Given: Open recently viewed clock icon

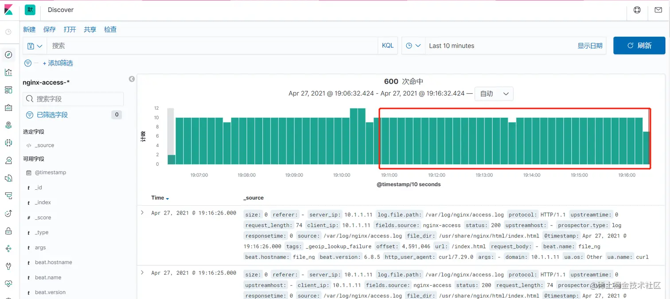Looking at the screenshot, I should click(x=8, y=32).
